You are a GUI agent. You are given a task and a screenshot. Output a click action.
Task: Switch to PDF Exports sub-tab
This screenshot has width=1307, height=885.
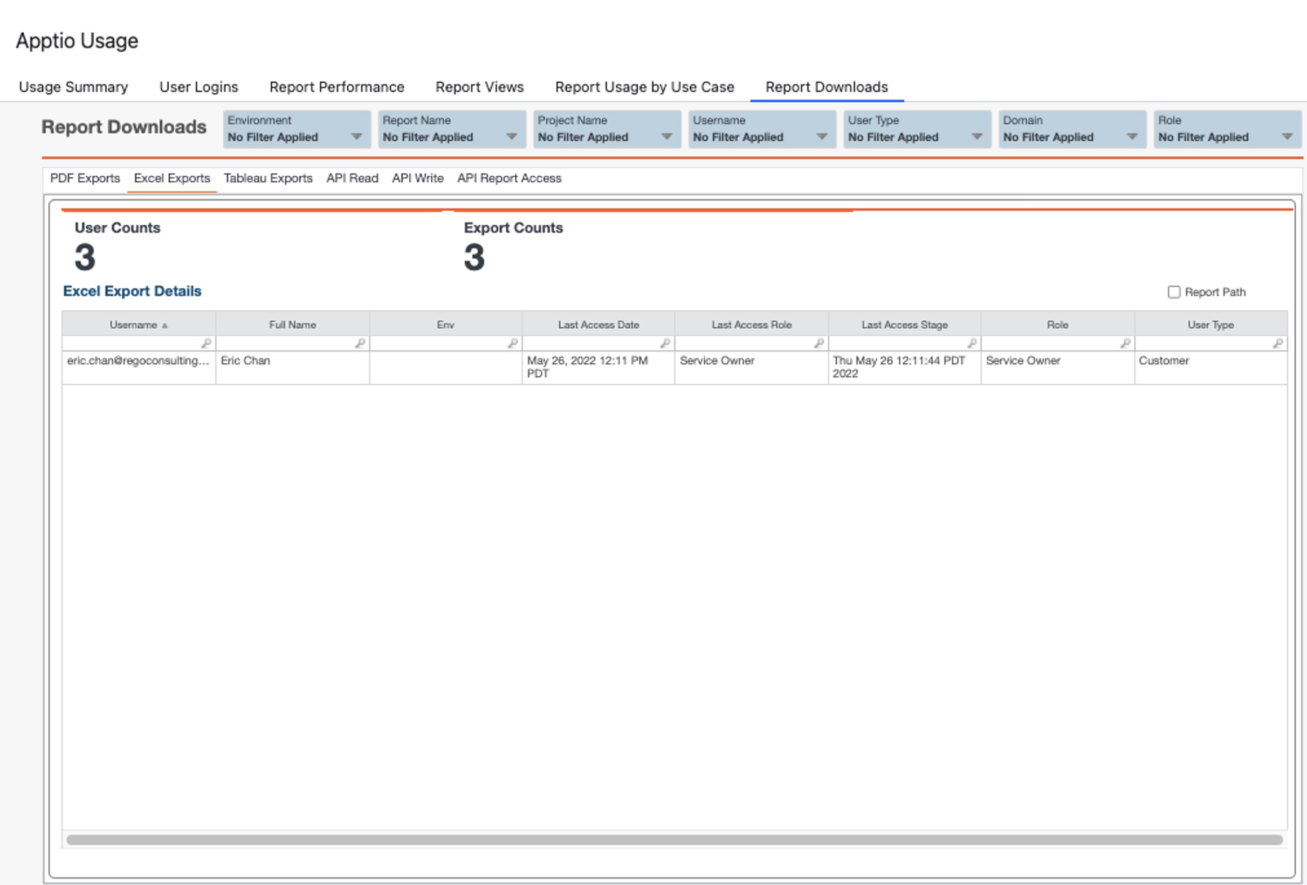click(x=85, y=178)
